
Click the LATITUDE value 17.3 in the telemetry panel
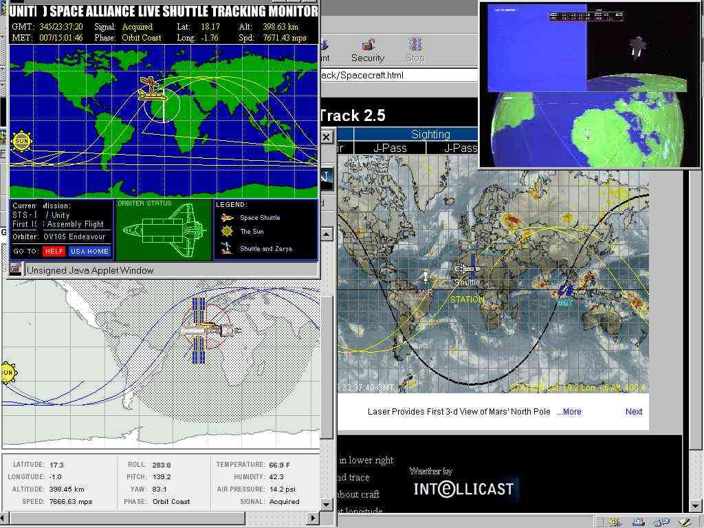point(56,465)
